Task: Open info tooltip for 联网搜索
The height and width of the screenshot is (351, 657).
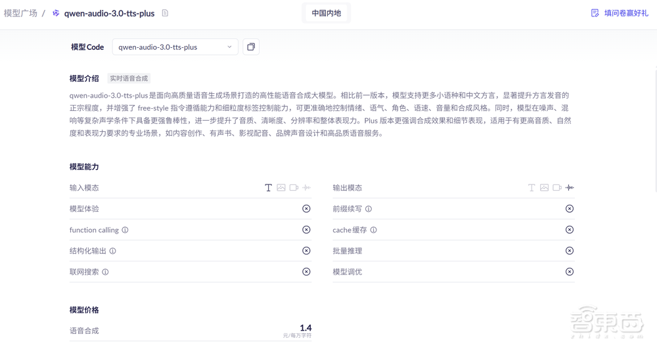Action: point(105,272)
